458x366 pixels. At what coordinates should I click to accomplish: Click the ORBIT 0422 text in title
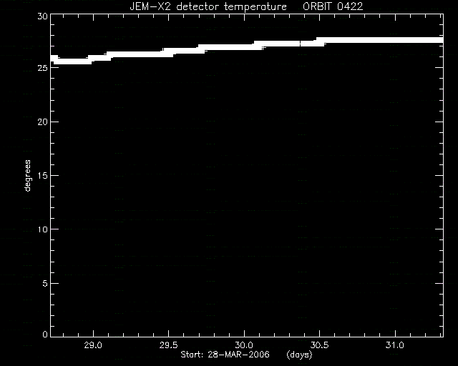tap(333, 6)
